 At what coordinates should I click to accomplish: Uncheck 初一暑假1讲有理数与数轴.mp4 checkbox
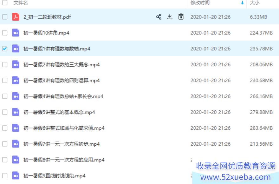(x=5, y=49)
